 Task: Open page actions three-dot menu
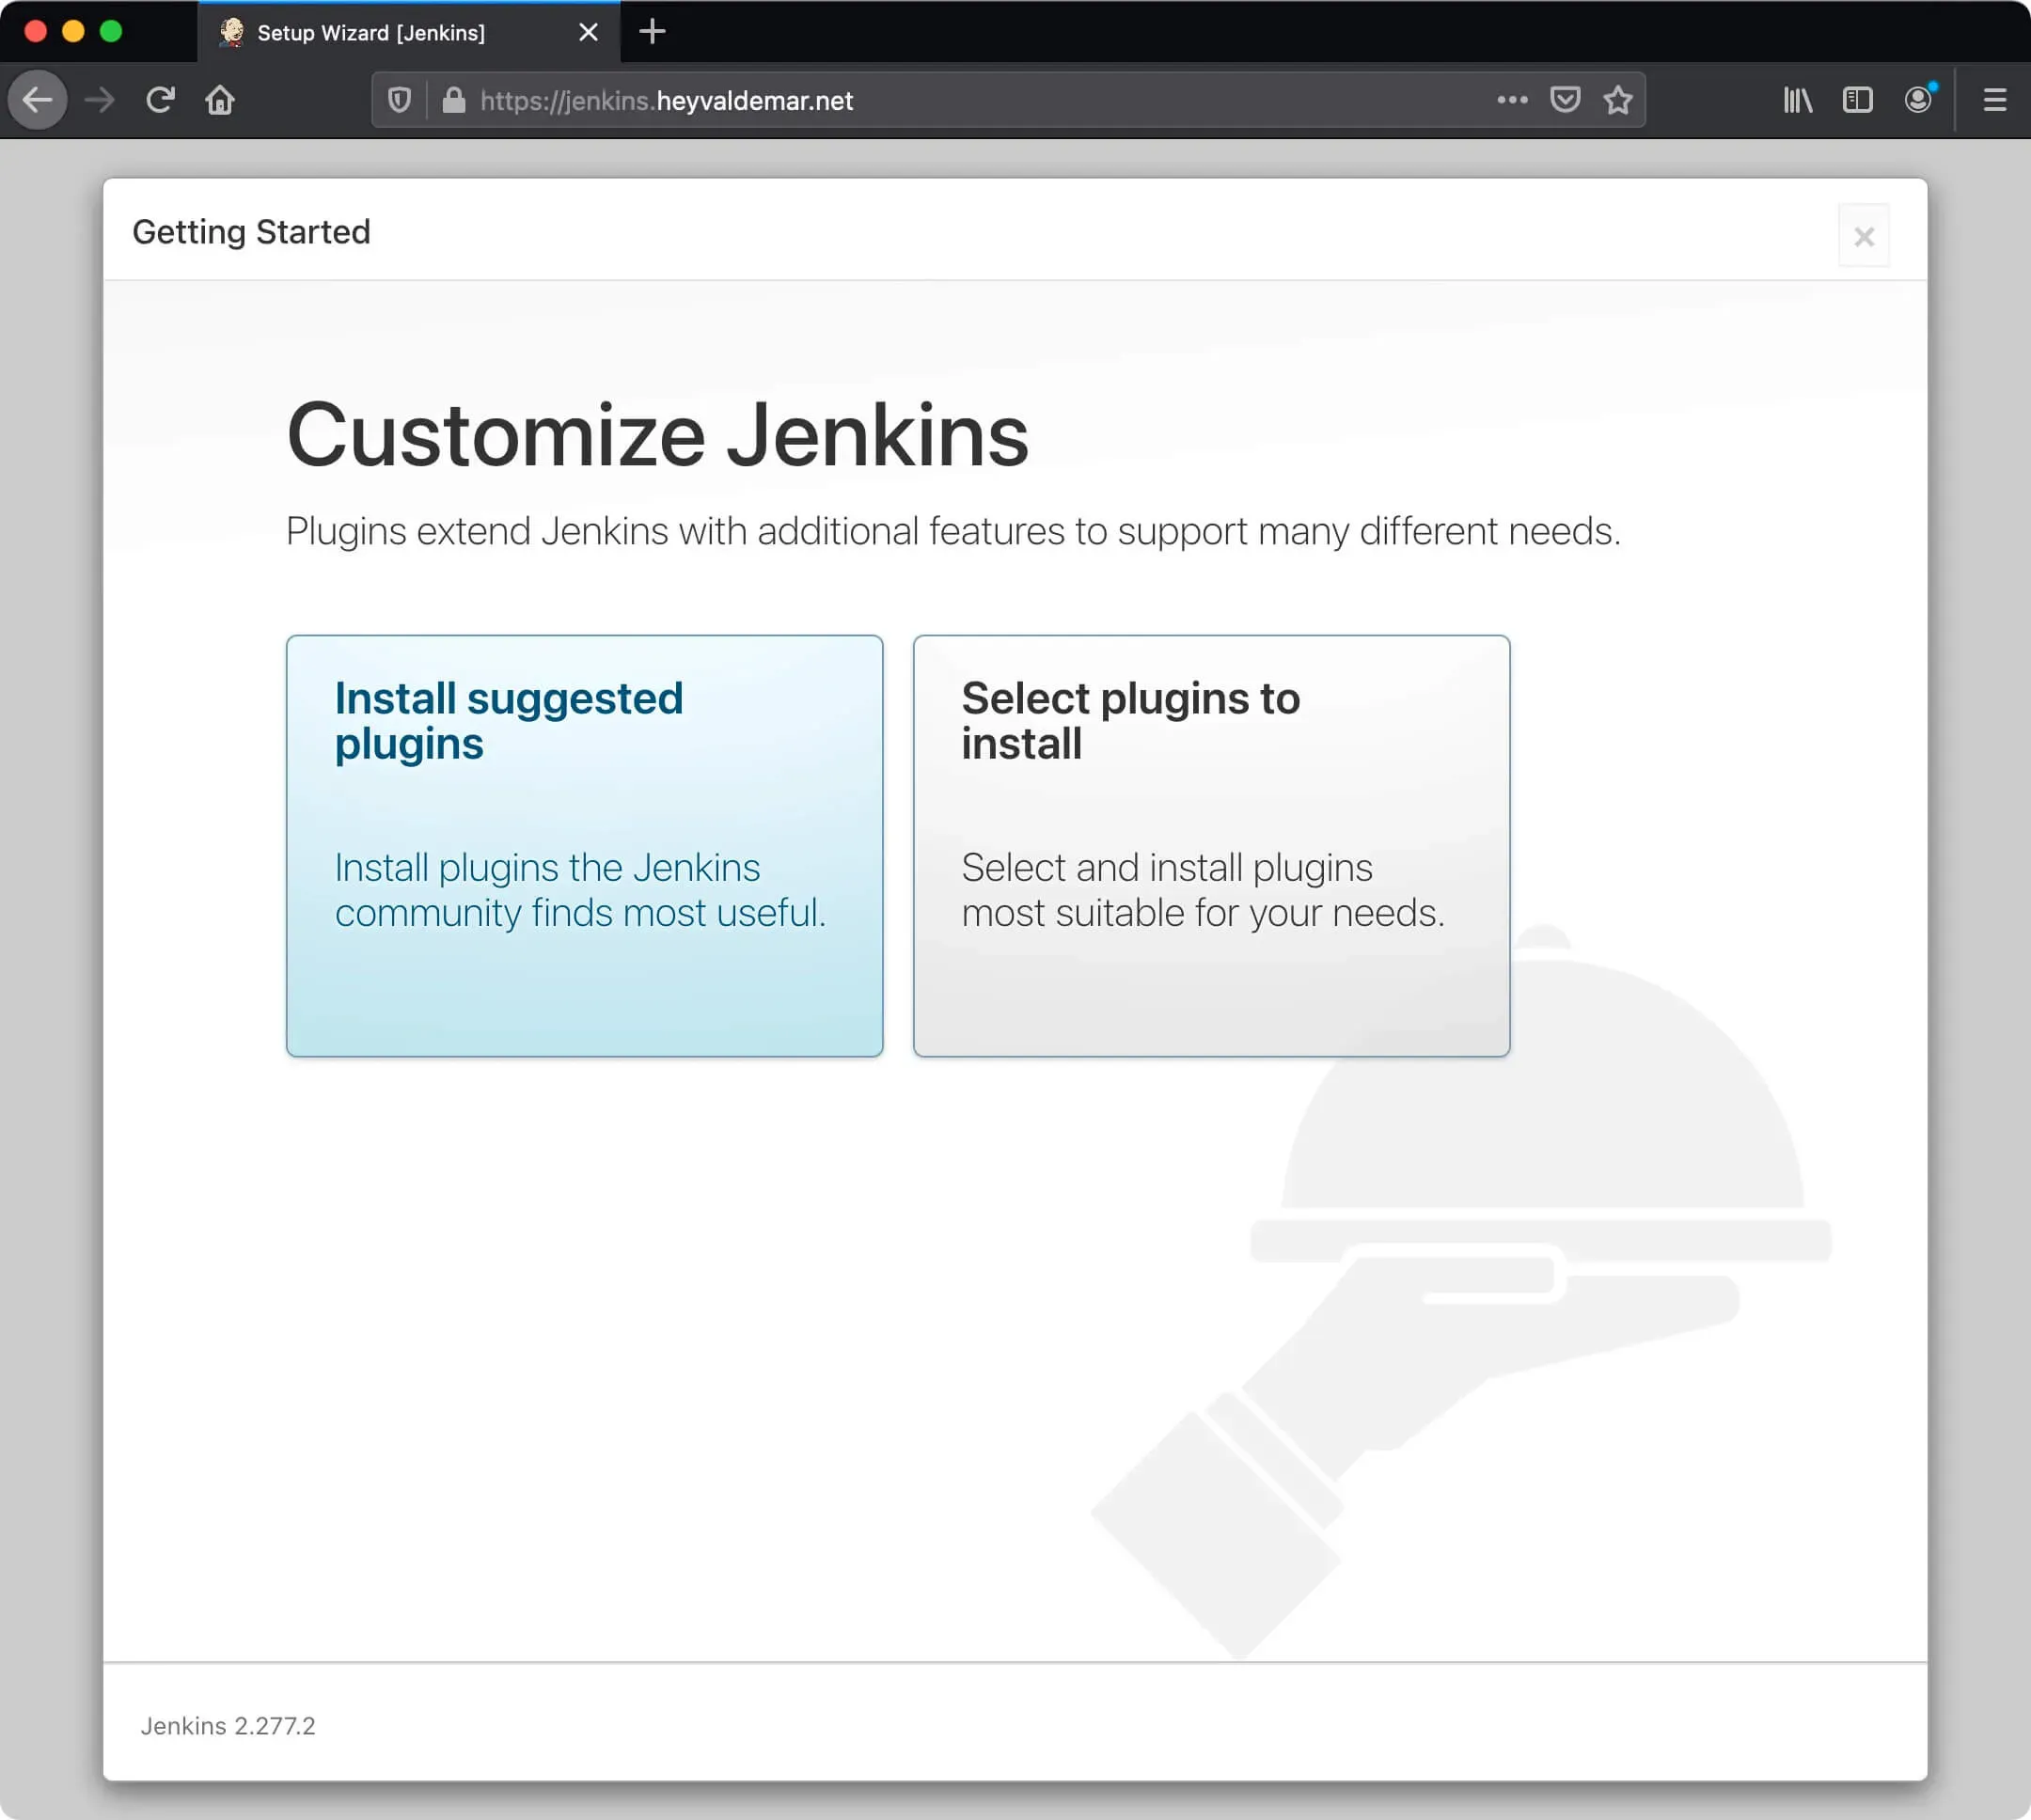pos(1512,100)
